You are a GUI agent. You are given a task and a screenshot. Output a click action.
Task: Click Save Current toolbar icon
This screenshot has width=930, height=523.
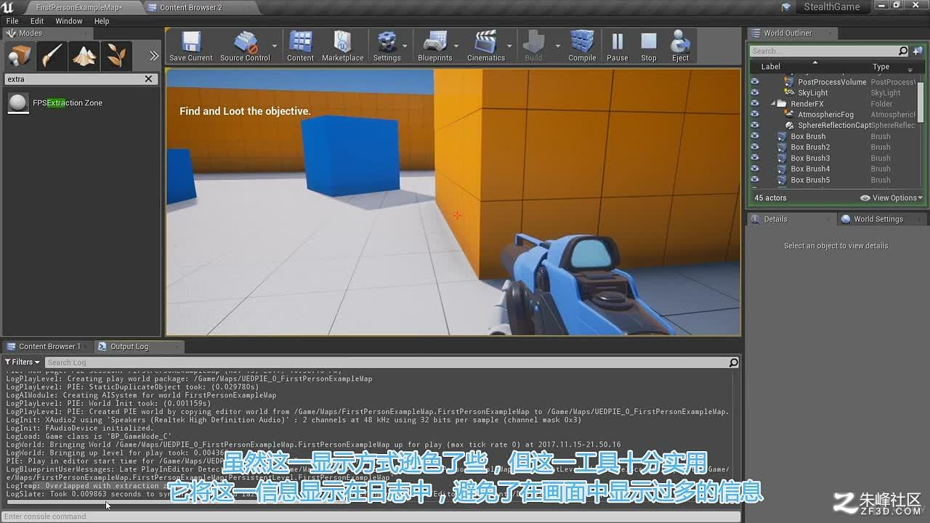point(191,46)
